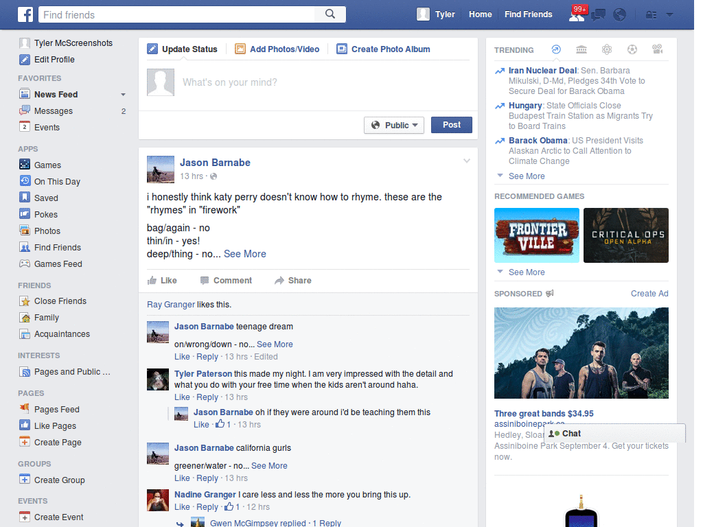
Task: Select the entertainment trending icon
Action: coord(657,49)
